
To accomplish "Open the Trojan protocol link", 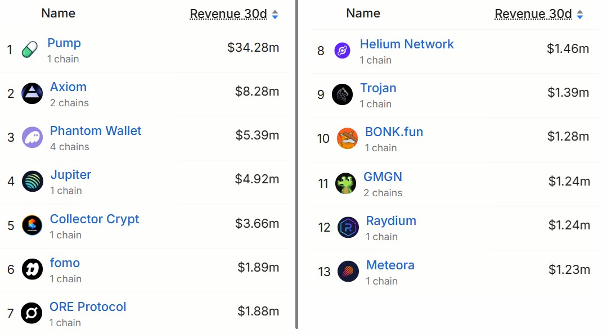I will 378,88.
